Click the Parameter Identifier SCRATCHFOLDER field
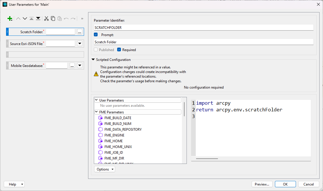The height and width of the screenshot is (191, 323). [x=204, y=27]
